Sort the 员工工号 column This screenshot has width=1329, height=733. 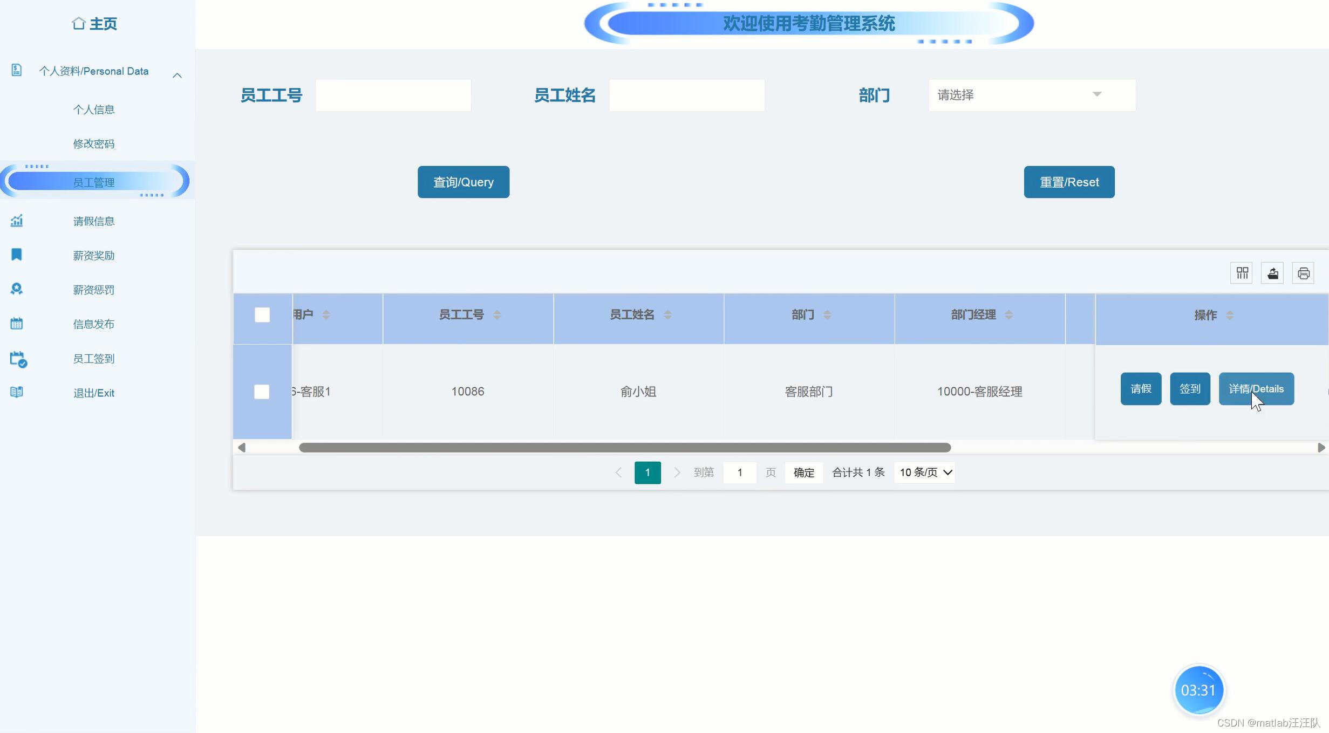pyautogui.click(x=497, y=315)
